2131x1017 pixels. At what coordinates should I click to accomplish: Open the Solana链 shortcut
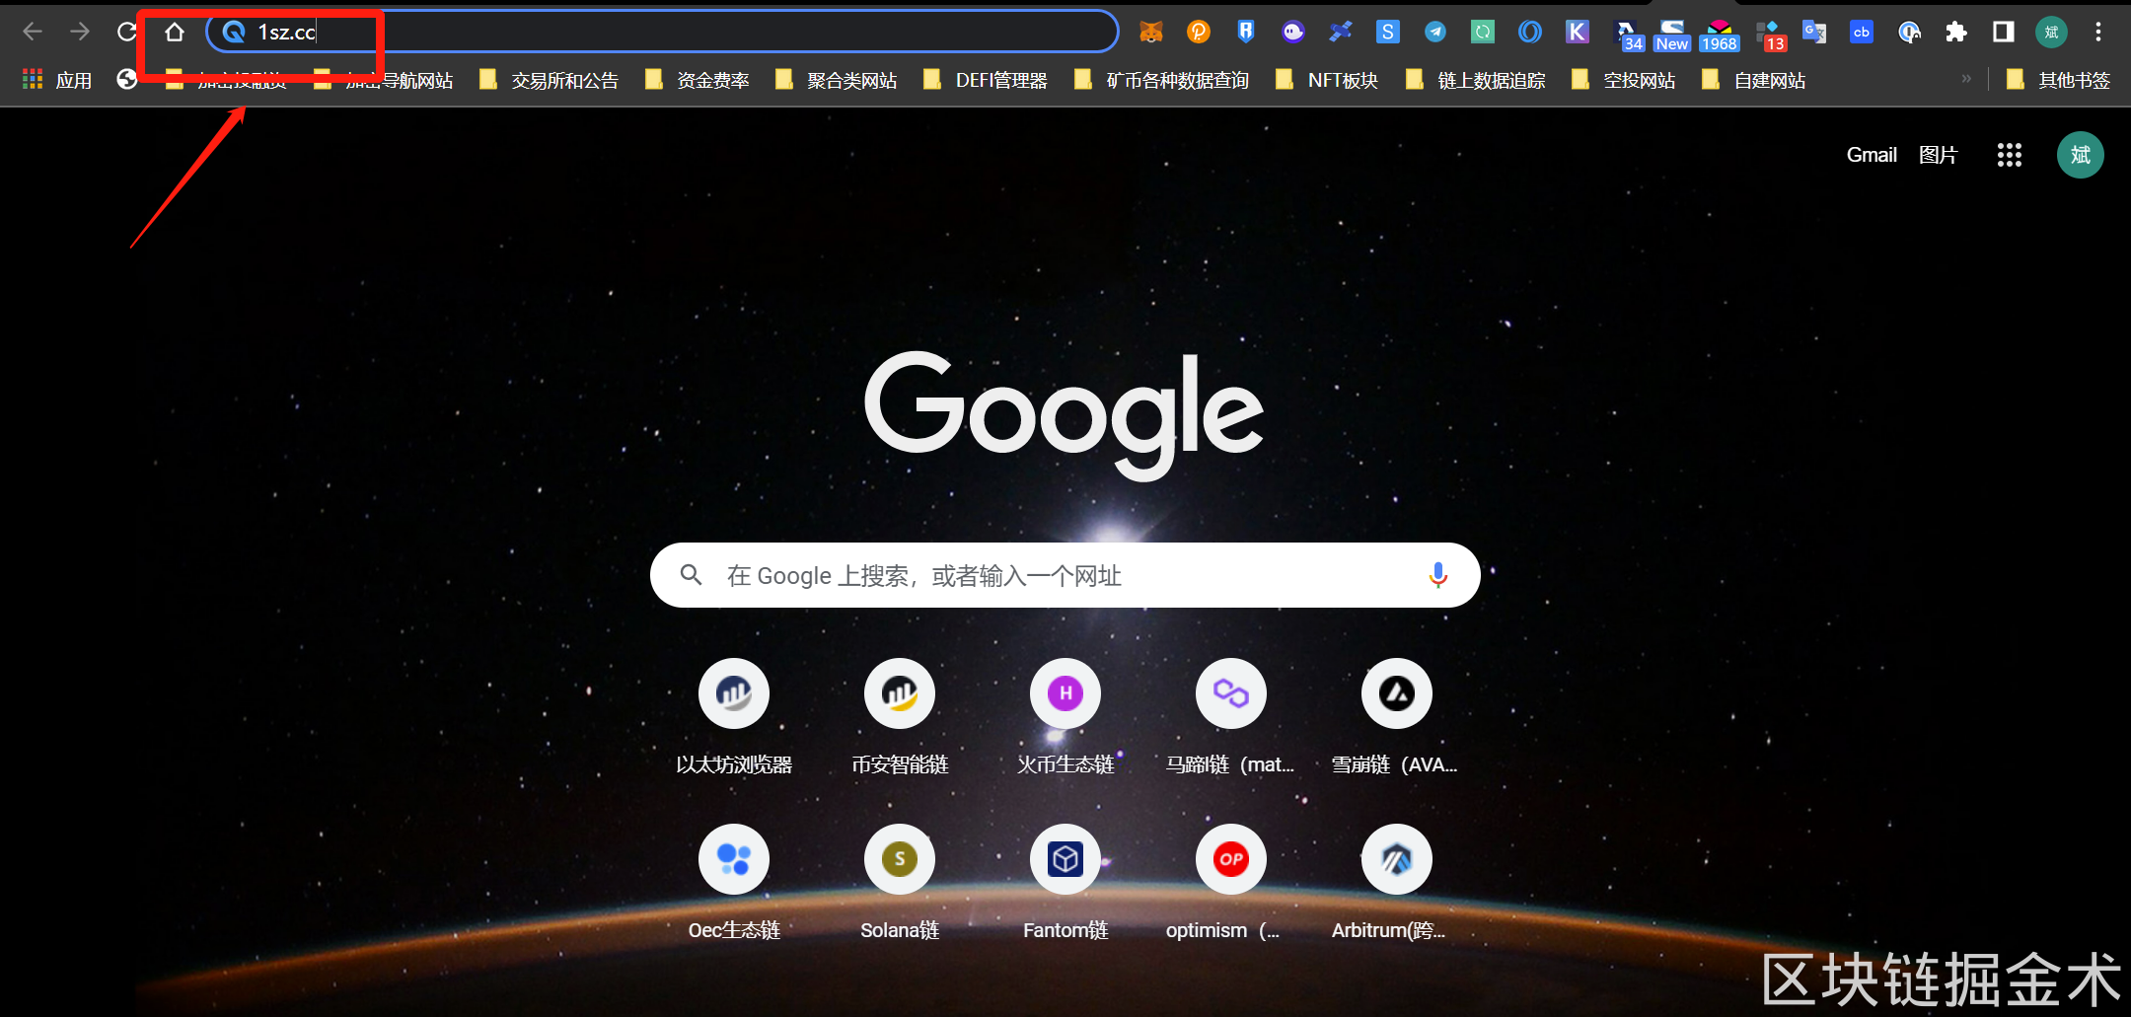(900, 884)
